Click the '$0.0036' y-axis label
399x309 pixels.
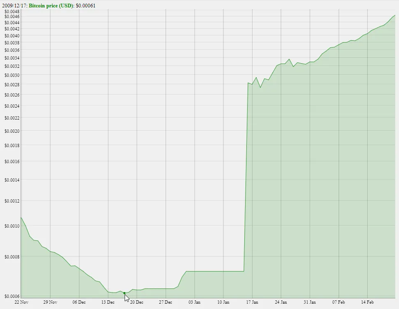point(12,50)
